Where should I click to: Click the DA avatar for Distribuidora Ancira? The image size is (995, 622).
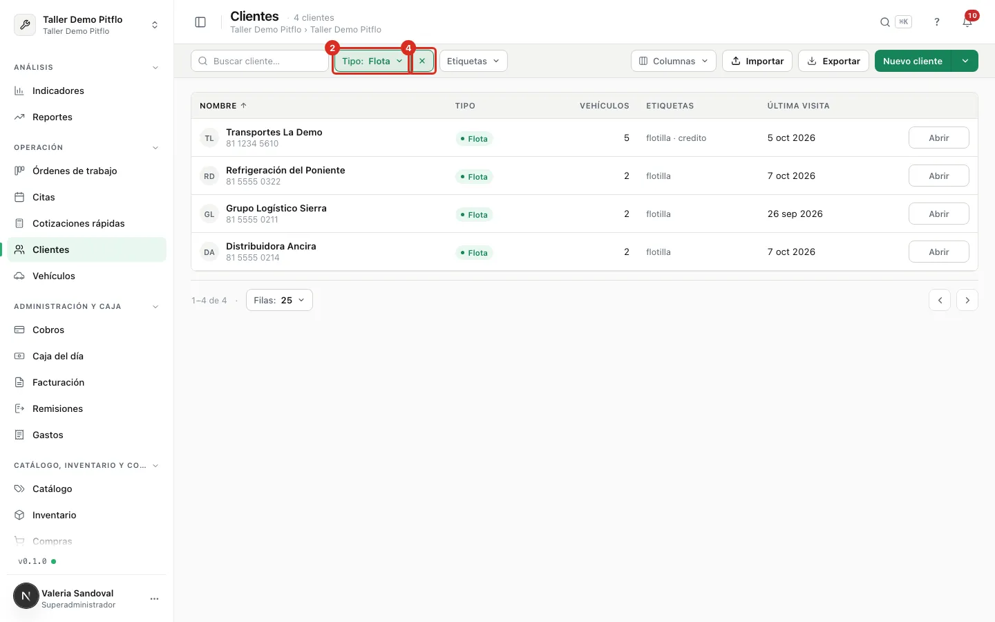click(x=209, y=252)
